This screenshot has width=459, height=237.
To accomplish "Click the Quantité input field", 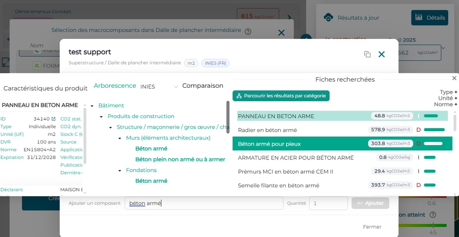I will (328, 203).
